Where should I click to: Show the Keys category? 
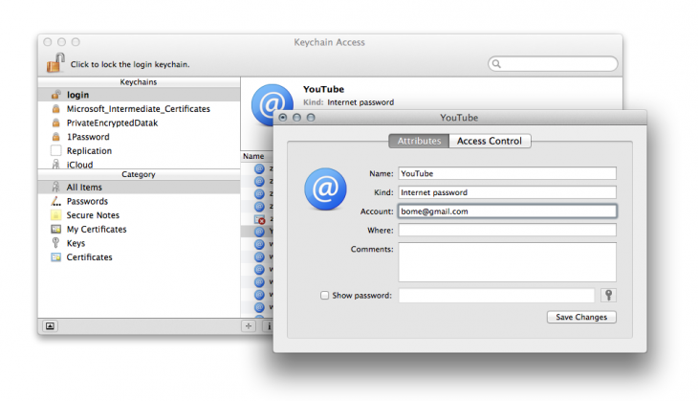pos(139,243)
